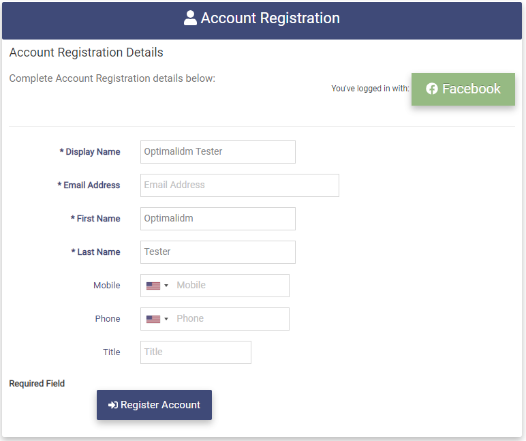The image size is (526, 441).
Task: Click the green Facebook button
Action: click(463, 89)
